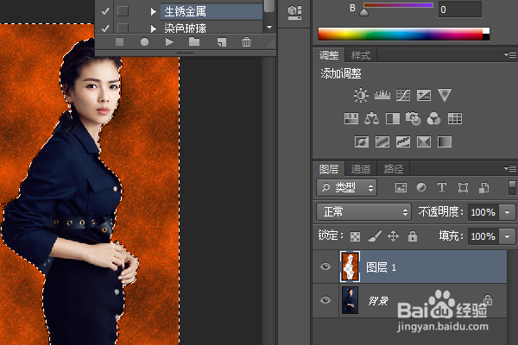Image resolution: width=518 pixels, height=345 pixels.
Task: Hide 图层 1 with eye icon
Action: [325, 267]
